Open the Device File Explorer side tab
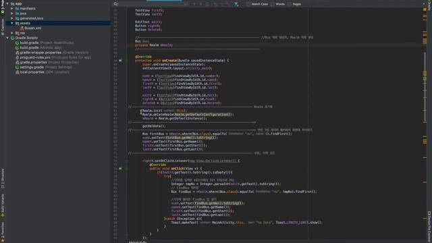The height and width of the screenshot is (243, 432). point(429,227)
